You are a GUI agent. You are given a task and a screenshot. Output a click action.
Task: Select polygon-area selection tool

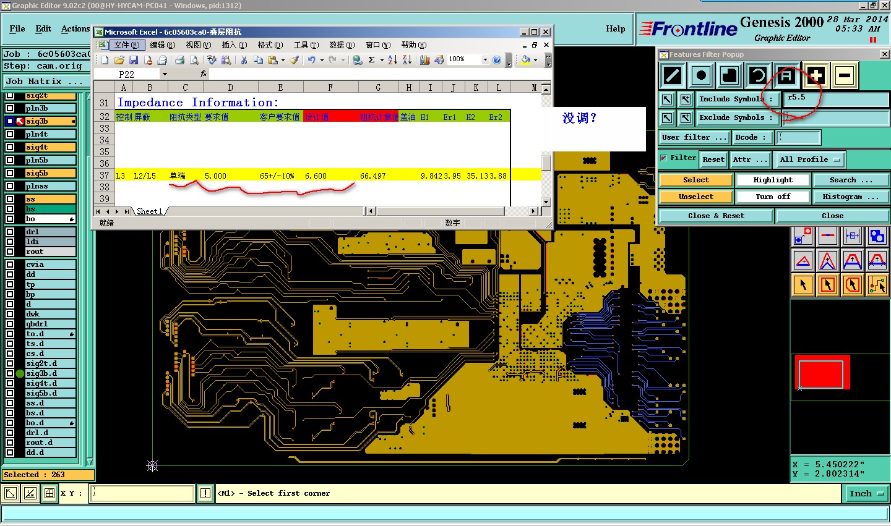click(853, 284)
